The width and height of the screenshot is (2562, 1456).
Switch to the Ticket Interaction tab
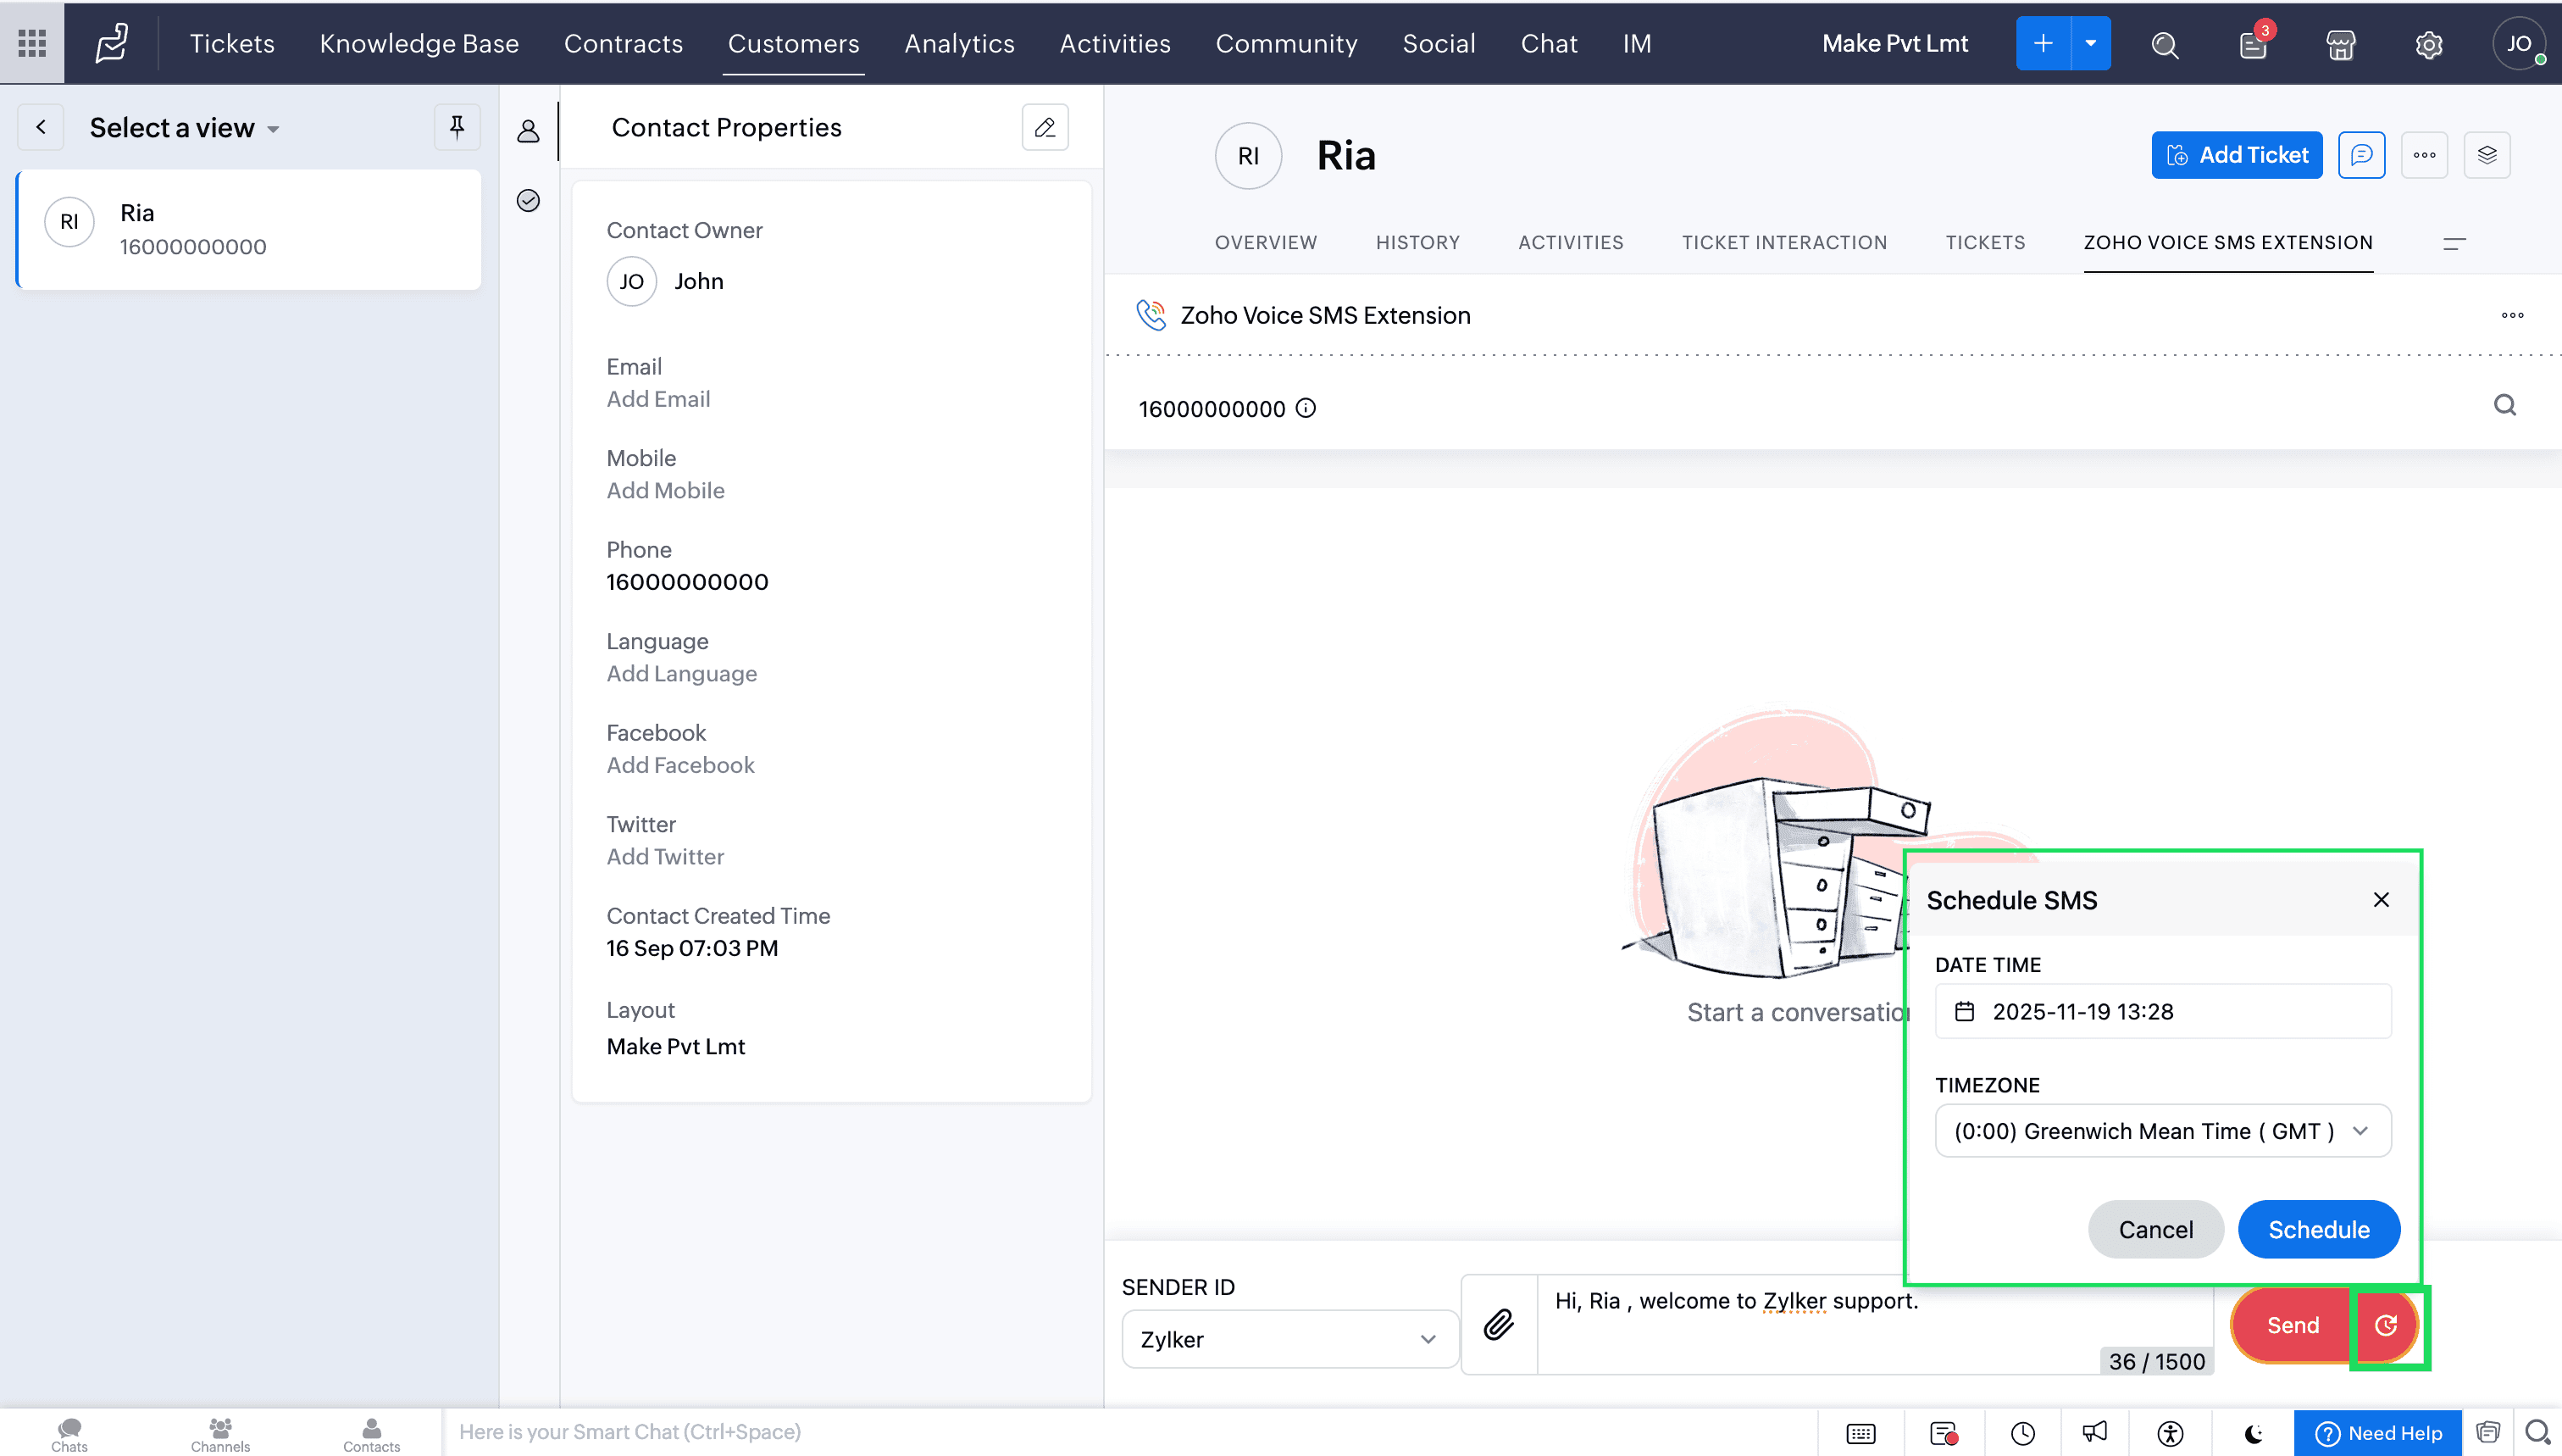(1783, 242)
